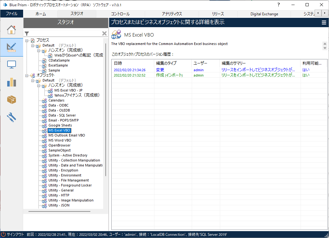Switch to the Digital Exchange tab

264,14
